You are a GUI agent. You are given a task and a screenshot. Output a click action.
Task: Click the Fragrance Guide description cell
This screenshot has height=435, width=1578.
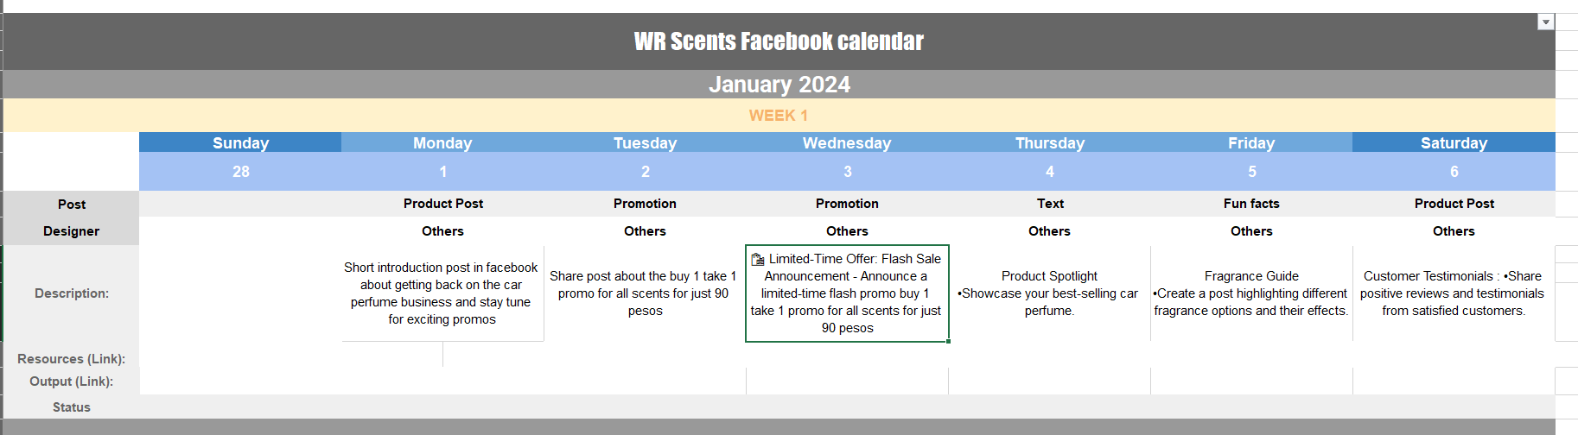point(1251,293)
